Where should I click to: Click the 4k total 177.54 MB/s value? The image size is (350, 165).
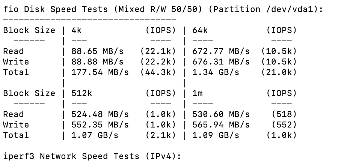(x=100, y=72)
